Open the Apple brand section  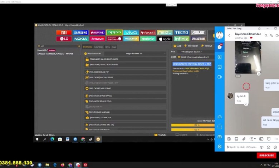pos(165,39)
